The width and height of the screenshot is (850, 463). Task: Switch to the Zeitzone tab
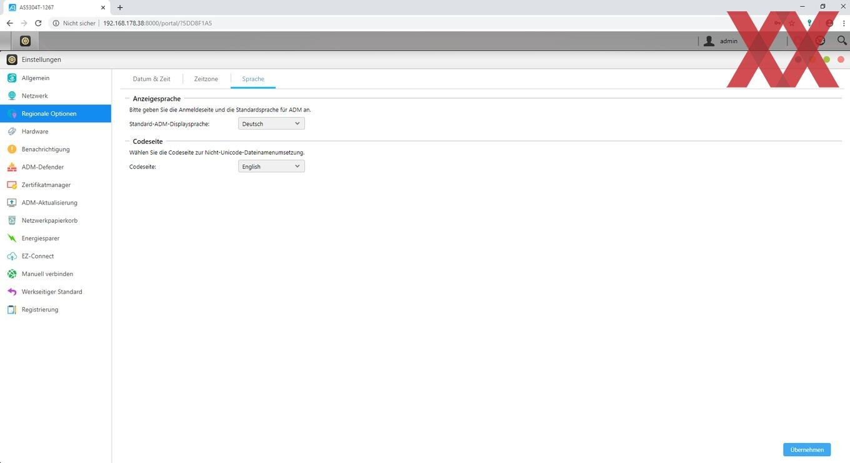[206, 79]
